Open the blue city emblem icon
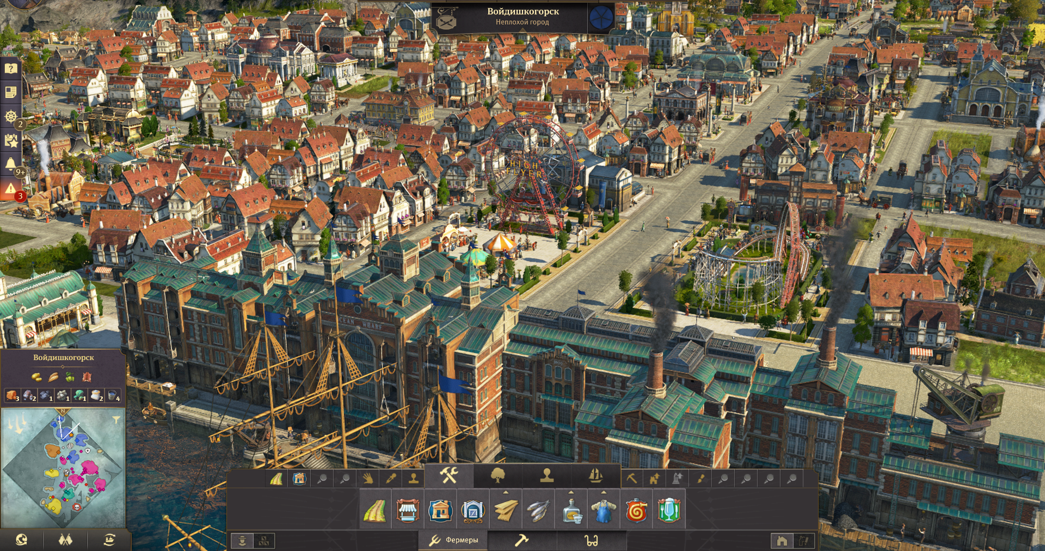This screenshot has width=1045, height=551. click(x=601, y=17)
